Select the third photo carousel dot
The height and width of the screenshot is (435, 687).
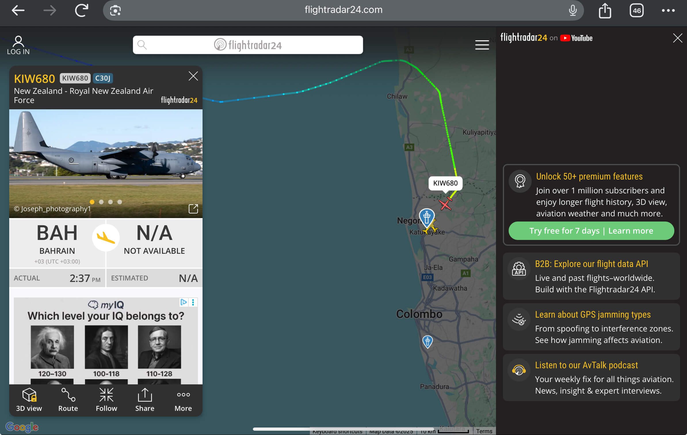coord(110,202)
